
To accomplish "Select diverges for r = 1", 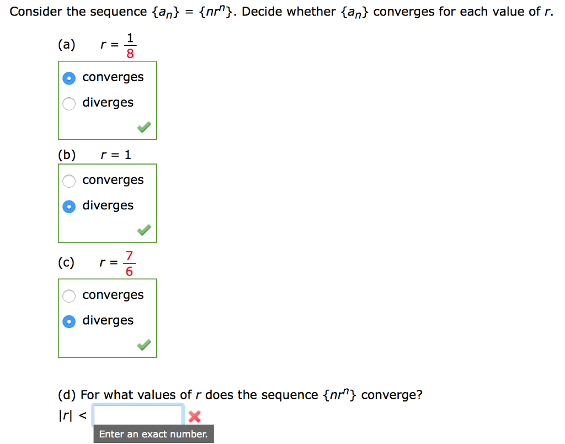I will [x=68, y=206].
